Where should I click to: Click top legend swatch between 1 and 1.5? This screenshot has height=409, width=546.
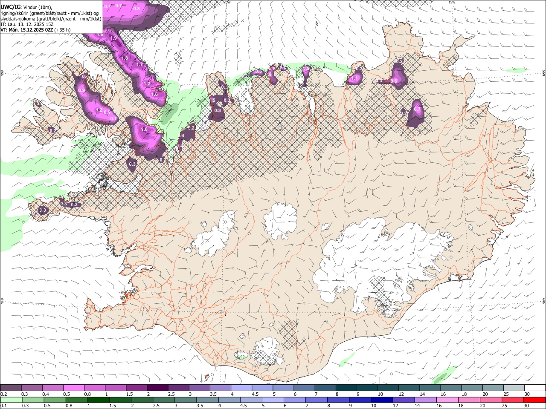pos(116,388)
